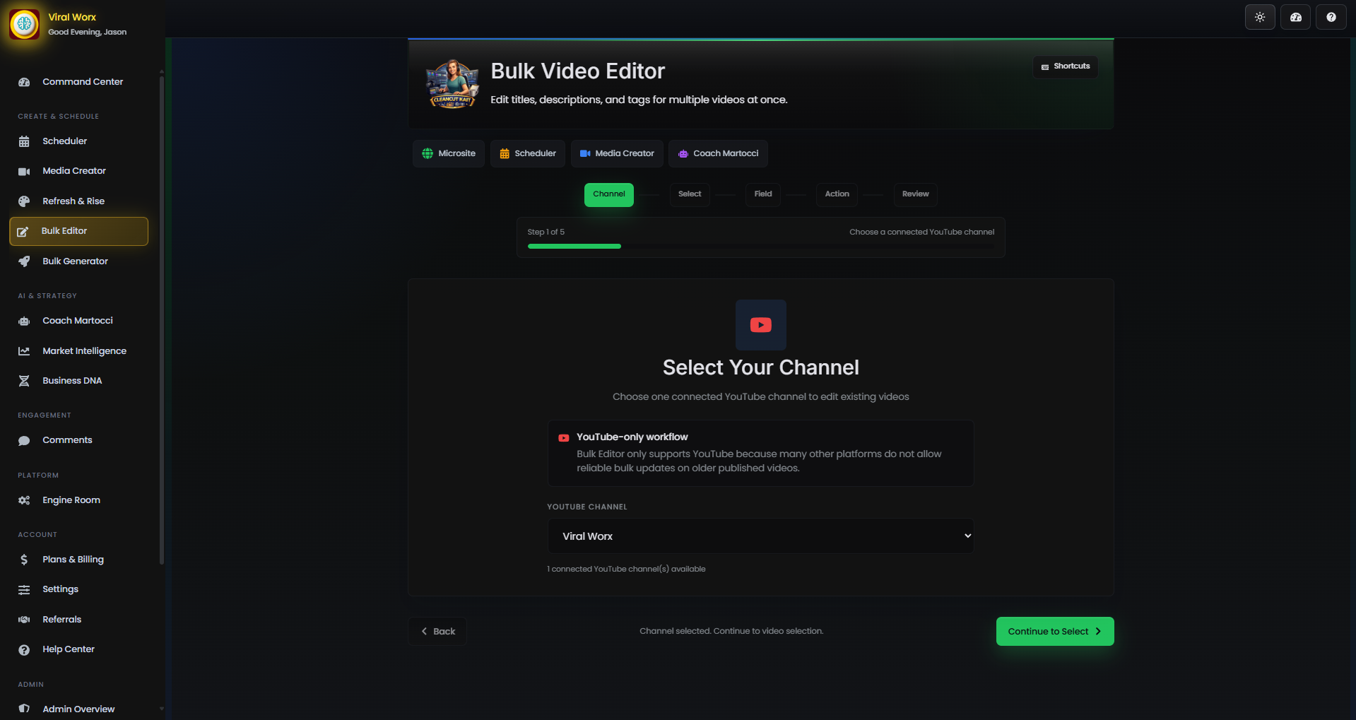
Task: Open Business DNA from the sidebar
Action: [x=79, y=381]
